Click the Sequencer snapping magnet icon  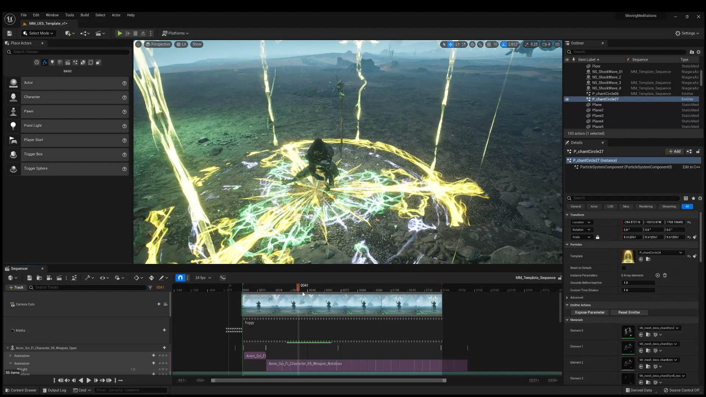point(180,278)
